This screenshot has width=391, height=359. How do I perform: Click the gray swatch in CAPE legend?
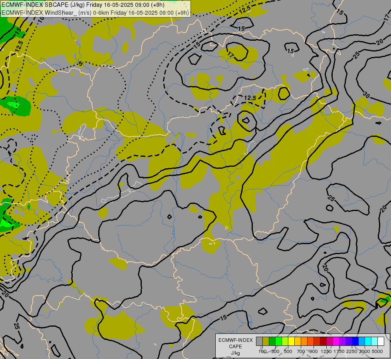[259, 341]
